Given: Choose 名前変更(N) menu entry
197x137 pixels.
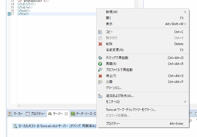Looking at the screenshot, I should [143, 50].
